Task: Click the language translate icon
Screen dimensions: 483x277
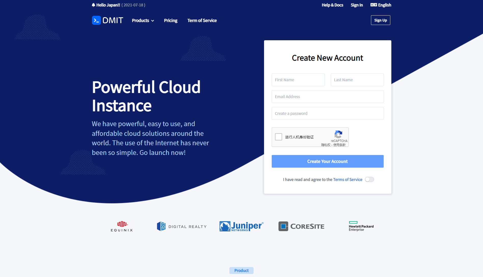Action: [374, 5]
